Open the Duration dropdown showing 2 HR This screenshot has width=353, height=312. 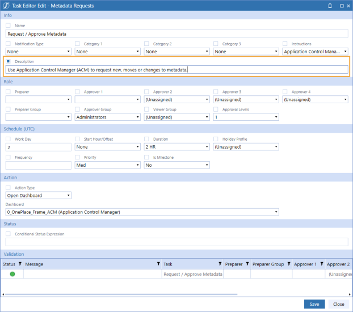pyautogui.click(x=176, y=147)
